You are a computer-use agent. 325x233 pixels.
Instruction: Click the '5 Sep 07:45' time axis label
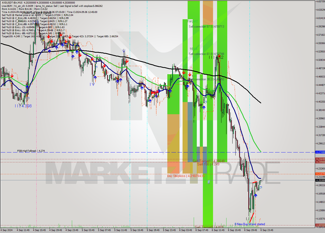coord(104,230)
